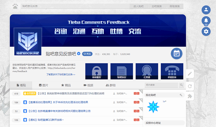216x127 pixels.
Task: Click the magnifier in-bar search icon
Action: 181,85
